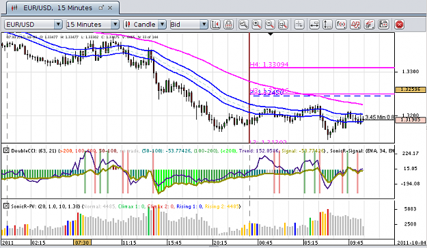Click the 2508 volume scale value

pyautogui.click(x=411, y=224)
